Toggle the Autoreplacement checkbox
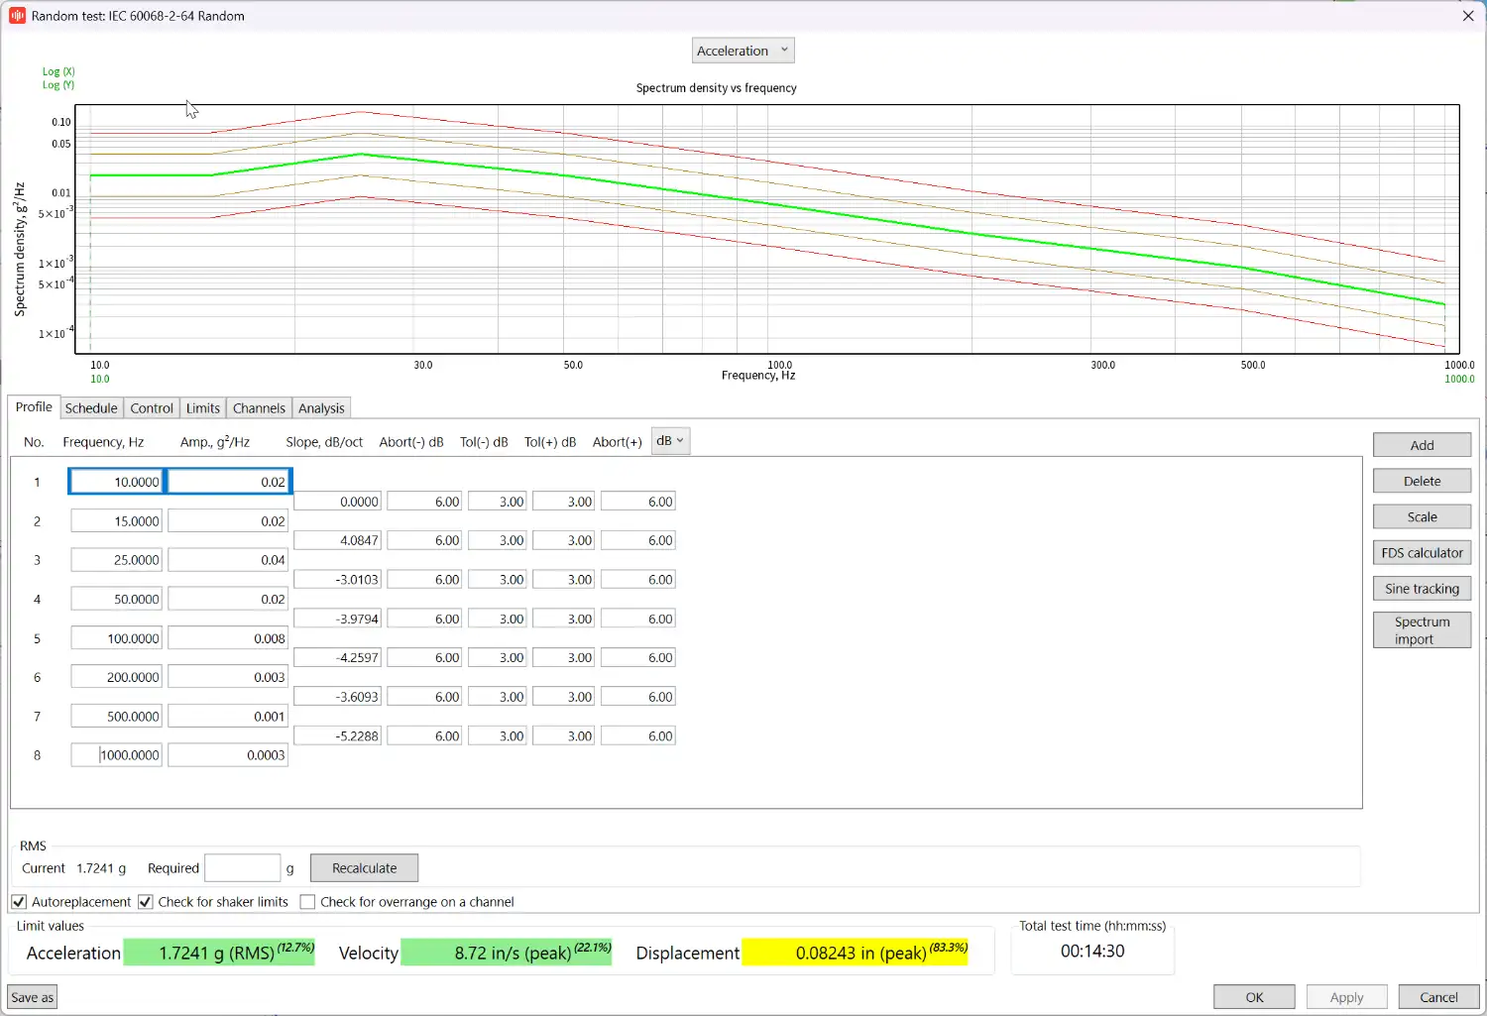 click(19, 902)
